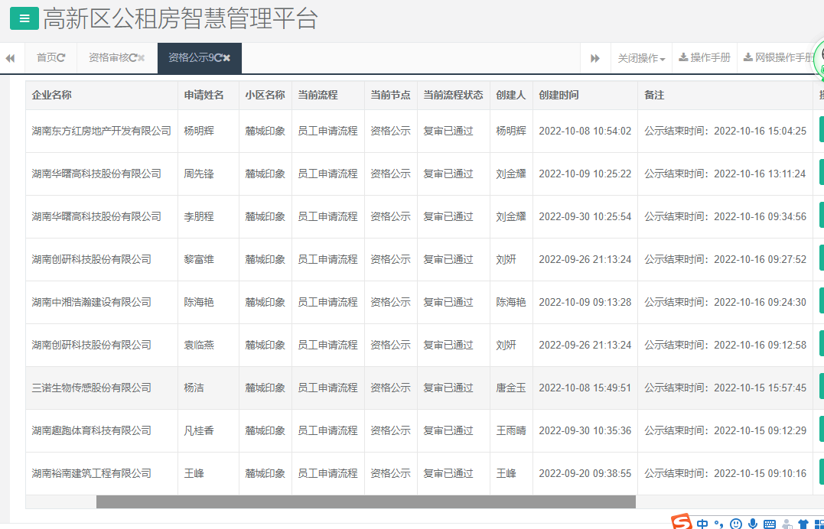Click the right double-arrow tab scroller

point(595,57)
